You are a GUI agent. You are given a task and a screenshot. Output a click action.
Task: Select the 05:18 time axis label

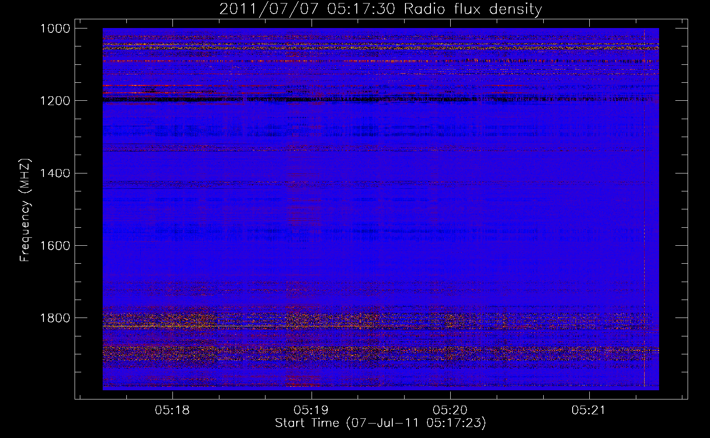click(172, 410)
